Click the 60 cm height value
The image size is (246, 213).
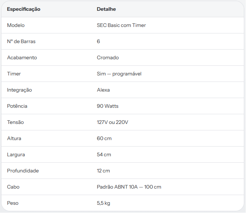[104, 138]
